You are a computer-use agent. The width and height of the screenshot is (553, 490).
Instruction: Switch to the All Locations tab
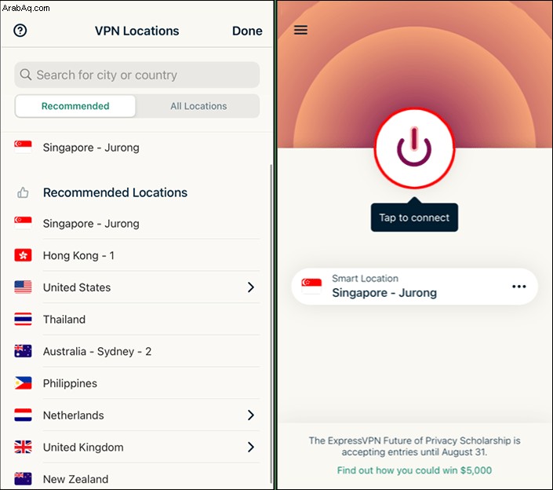click(198, 106)
